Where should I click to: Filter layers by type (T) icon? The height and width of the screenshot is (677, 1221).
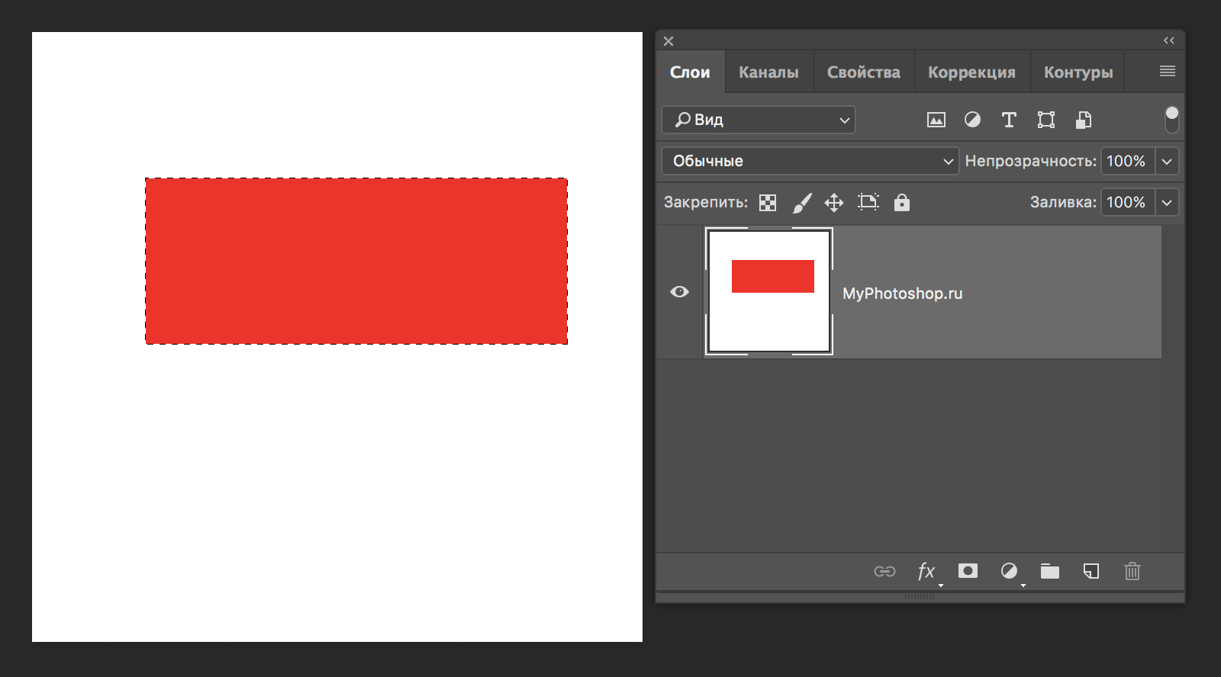[1009, 120]
